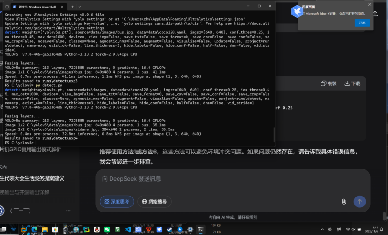Click the restore button in Edge restore-pages popup
388x235 pixels.
point(362,23)
